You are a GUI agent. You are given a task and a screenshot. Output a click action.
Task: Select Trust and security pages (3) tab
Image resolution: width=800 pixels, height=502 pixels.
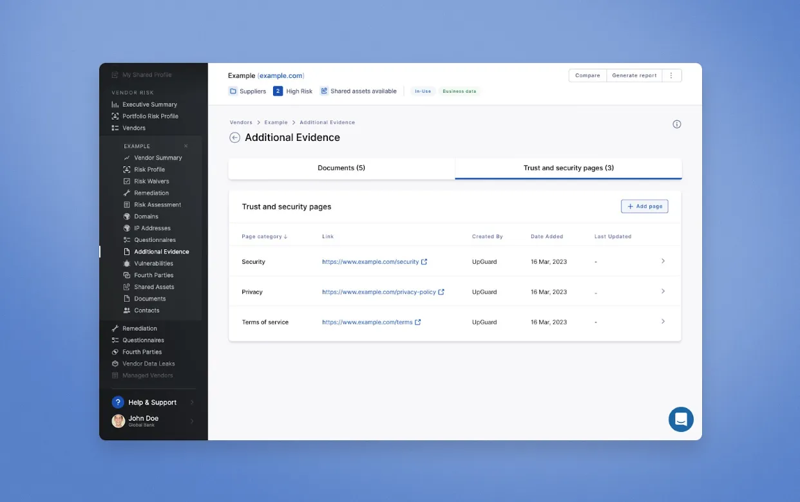[x=568, y=168]
